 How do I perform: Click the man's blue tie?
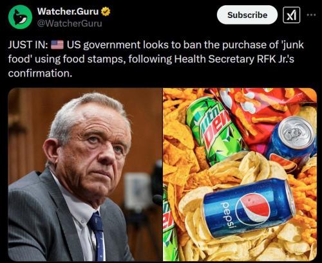point(97,236)
